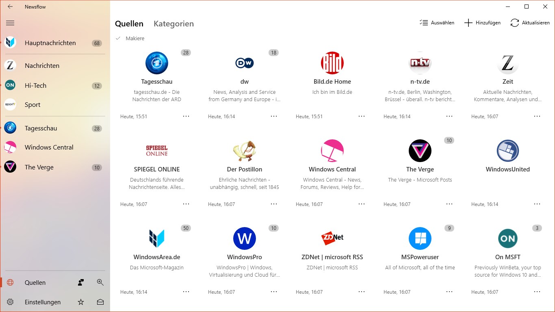Viewport: 555px width, 312px height.
Task: Expand the more options for Der Postillon
Action: pos(274,204)
